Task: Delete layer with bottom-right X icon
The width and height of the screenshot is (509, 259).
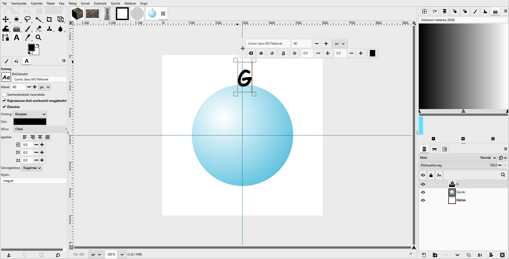Action: (x=502, y=255)
